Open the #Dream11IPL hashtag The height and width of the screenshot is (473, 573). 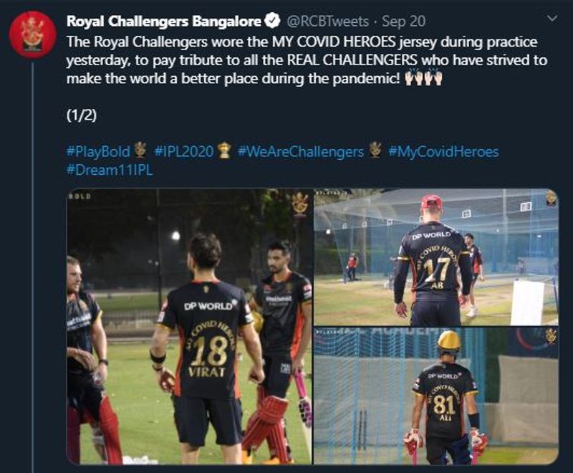pos(110,170)
